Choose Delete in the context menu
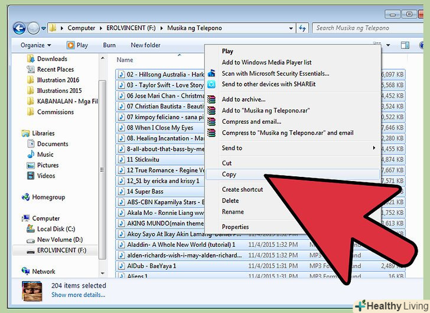 [230, 201]
